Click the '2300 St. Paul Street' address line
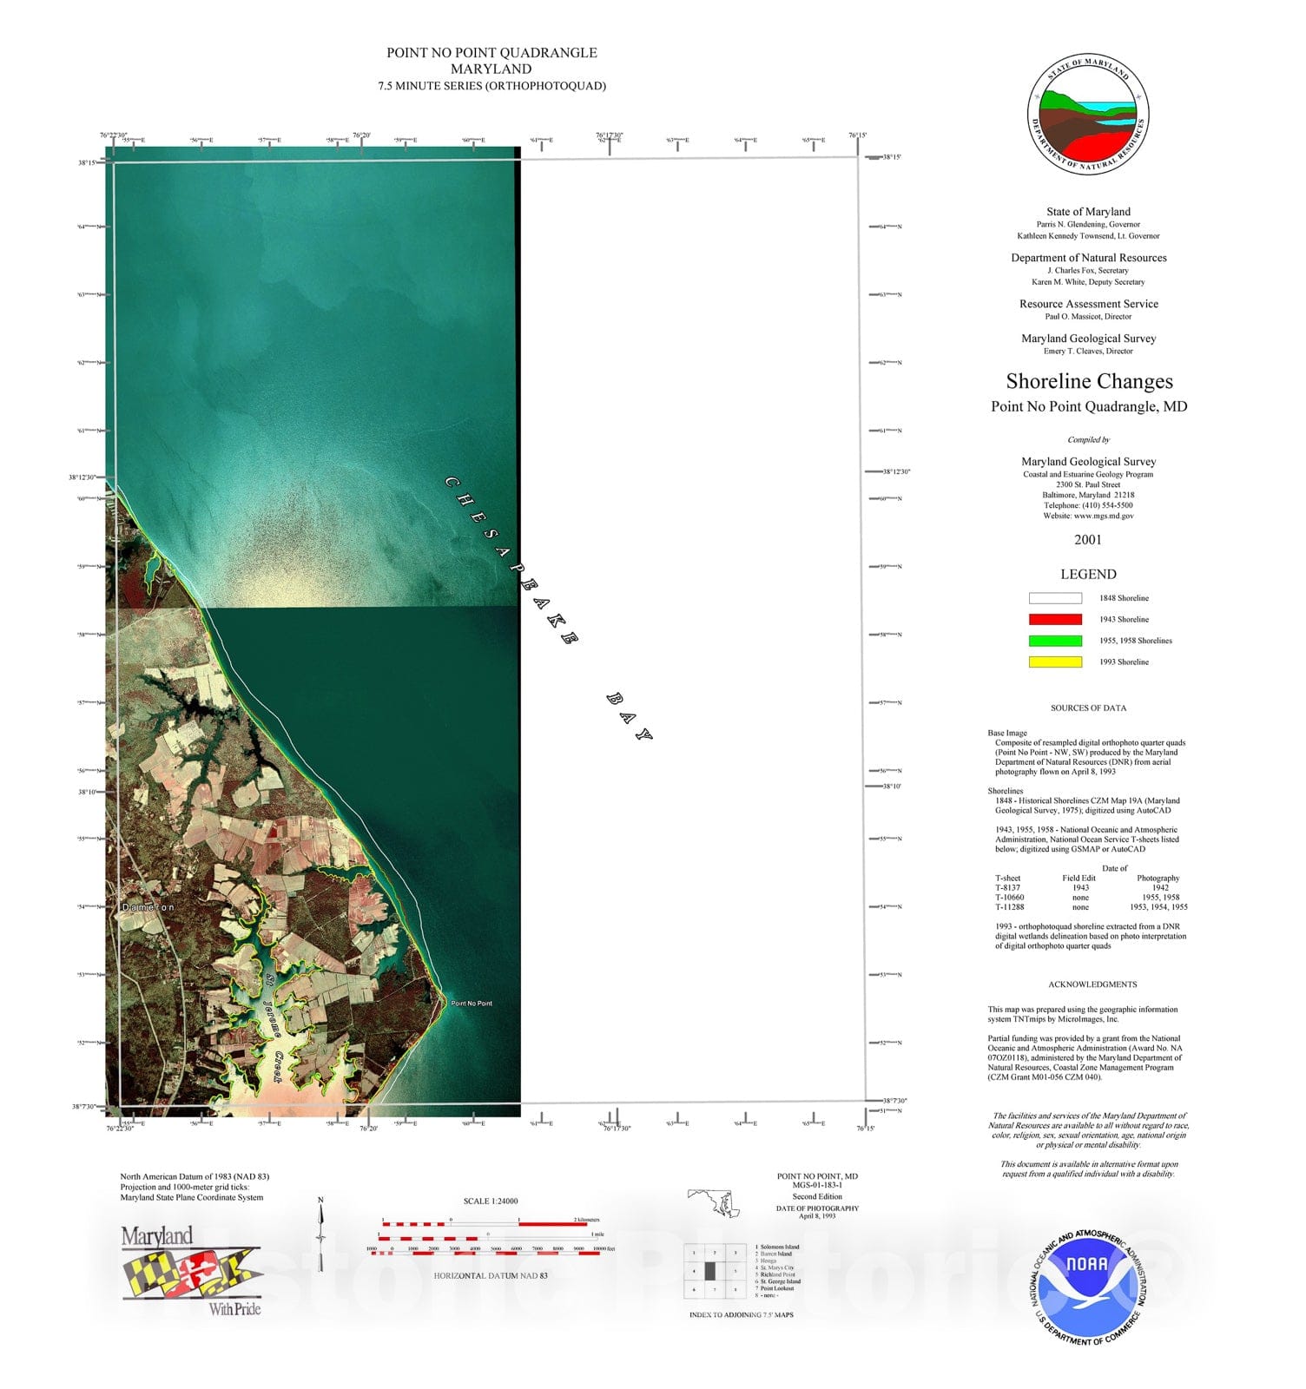1306x1389 pixels. pos(1088,484)
